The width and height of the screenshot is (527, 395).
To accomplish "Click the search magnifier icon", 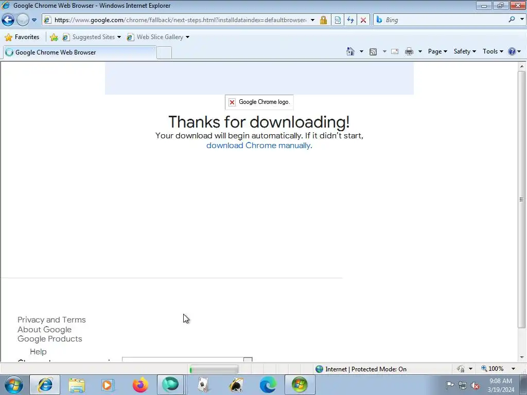I will point(512,20).
